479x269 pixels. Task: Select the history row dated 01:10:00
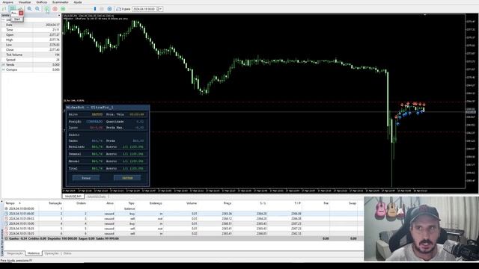(183, 223)
